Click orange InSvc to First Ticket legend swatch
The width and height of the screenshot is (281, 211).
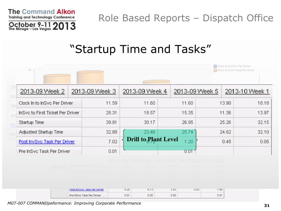click(x=215, y=70)
